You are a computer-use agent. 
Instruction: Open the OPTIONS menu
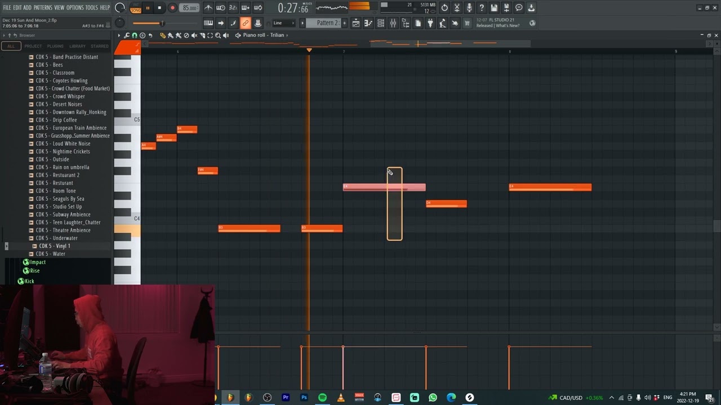(75, 7)
